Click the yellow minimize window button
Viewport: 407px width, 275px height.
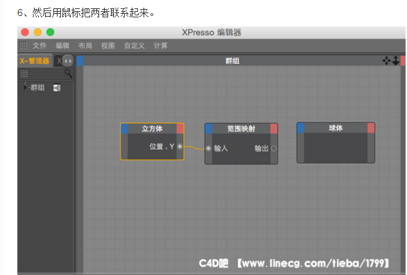[x=37, y=32]
